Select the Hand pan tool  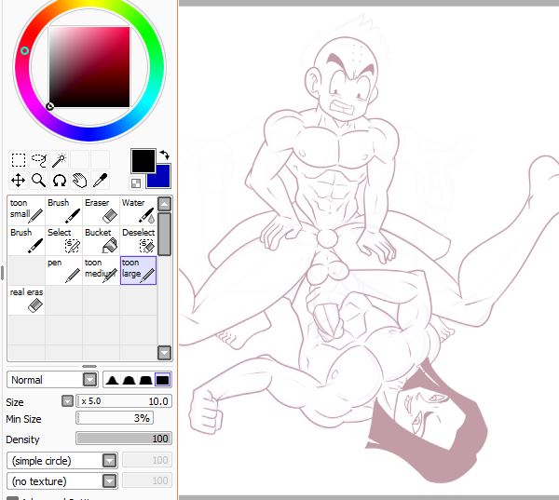coord(79,180)
